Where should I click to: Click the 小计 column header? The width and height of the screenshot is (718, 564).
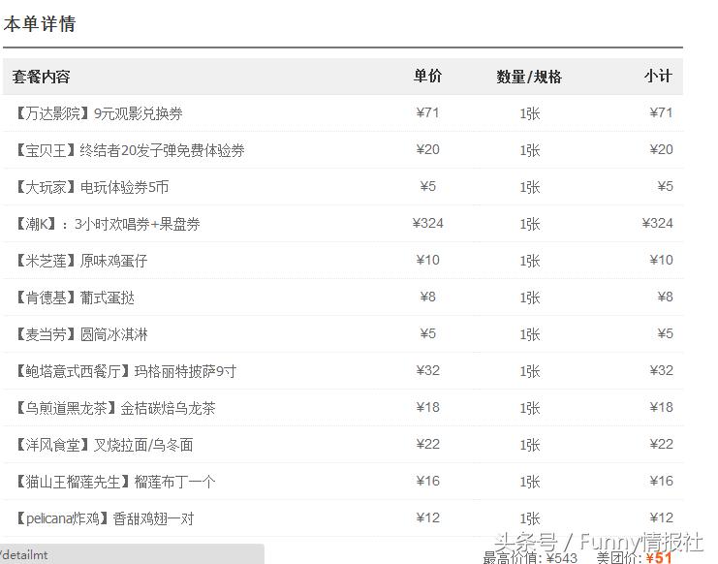point(658,76)
